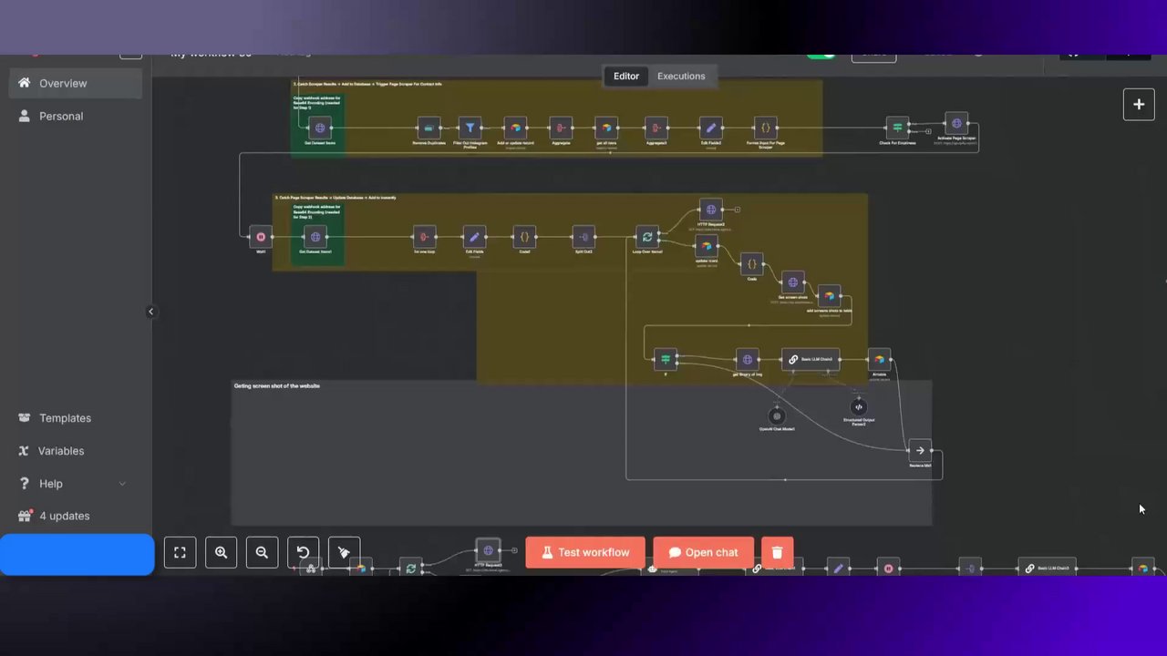Go to Templates

(x=76, y=418)
